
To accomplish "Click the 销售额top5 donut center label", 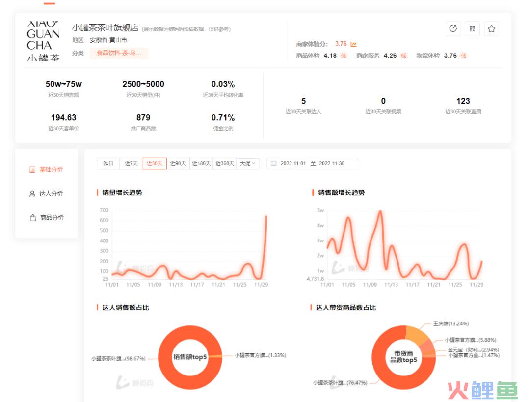I will point(190,357).
